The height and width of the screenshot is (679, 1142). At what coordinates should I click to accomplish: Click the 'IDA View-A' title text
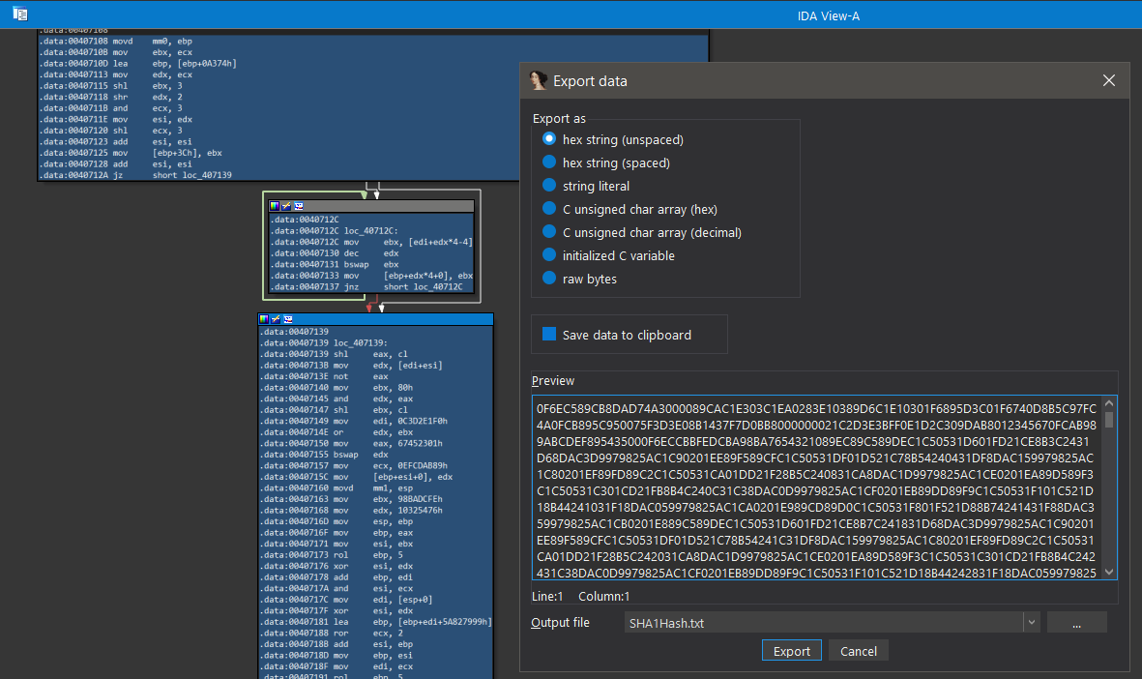pyautogui.click(x=828, y=16)
